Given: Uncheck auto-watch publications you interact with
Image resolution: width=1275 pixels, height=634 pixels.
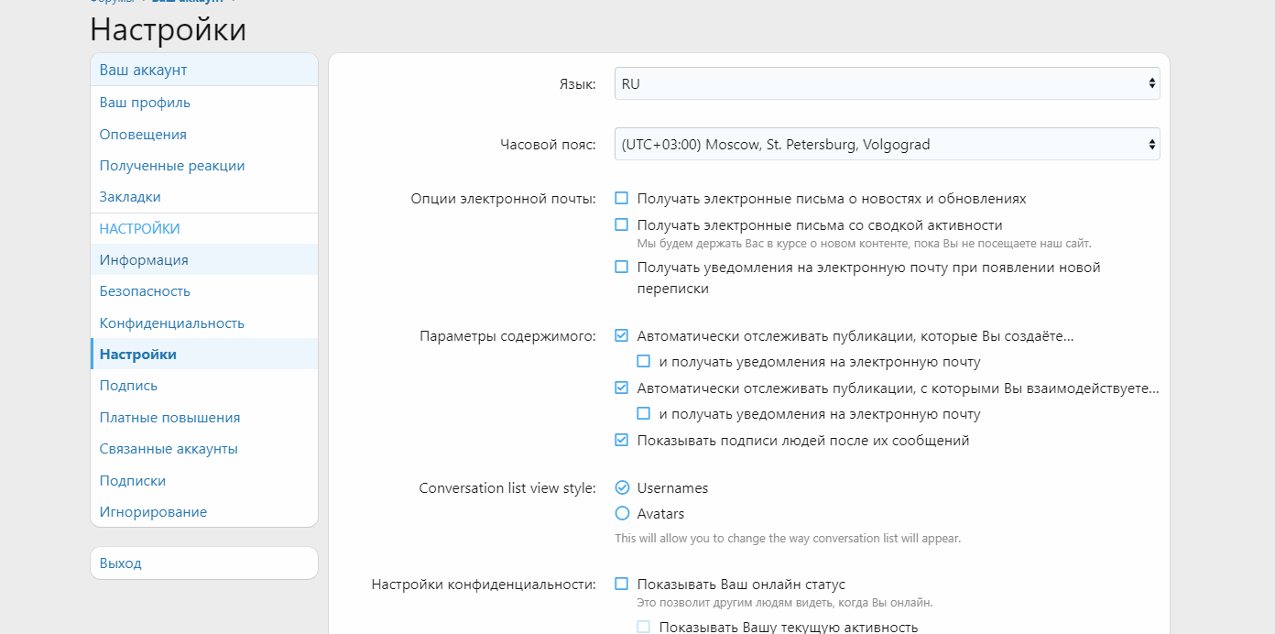Looking at the screenshot, I should [x=622, y=388].
